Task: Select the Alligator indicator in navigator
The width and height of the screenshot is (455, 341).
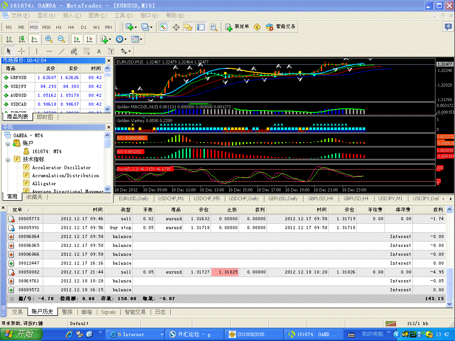Action: click(44, 183)
